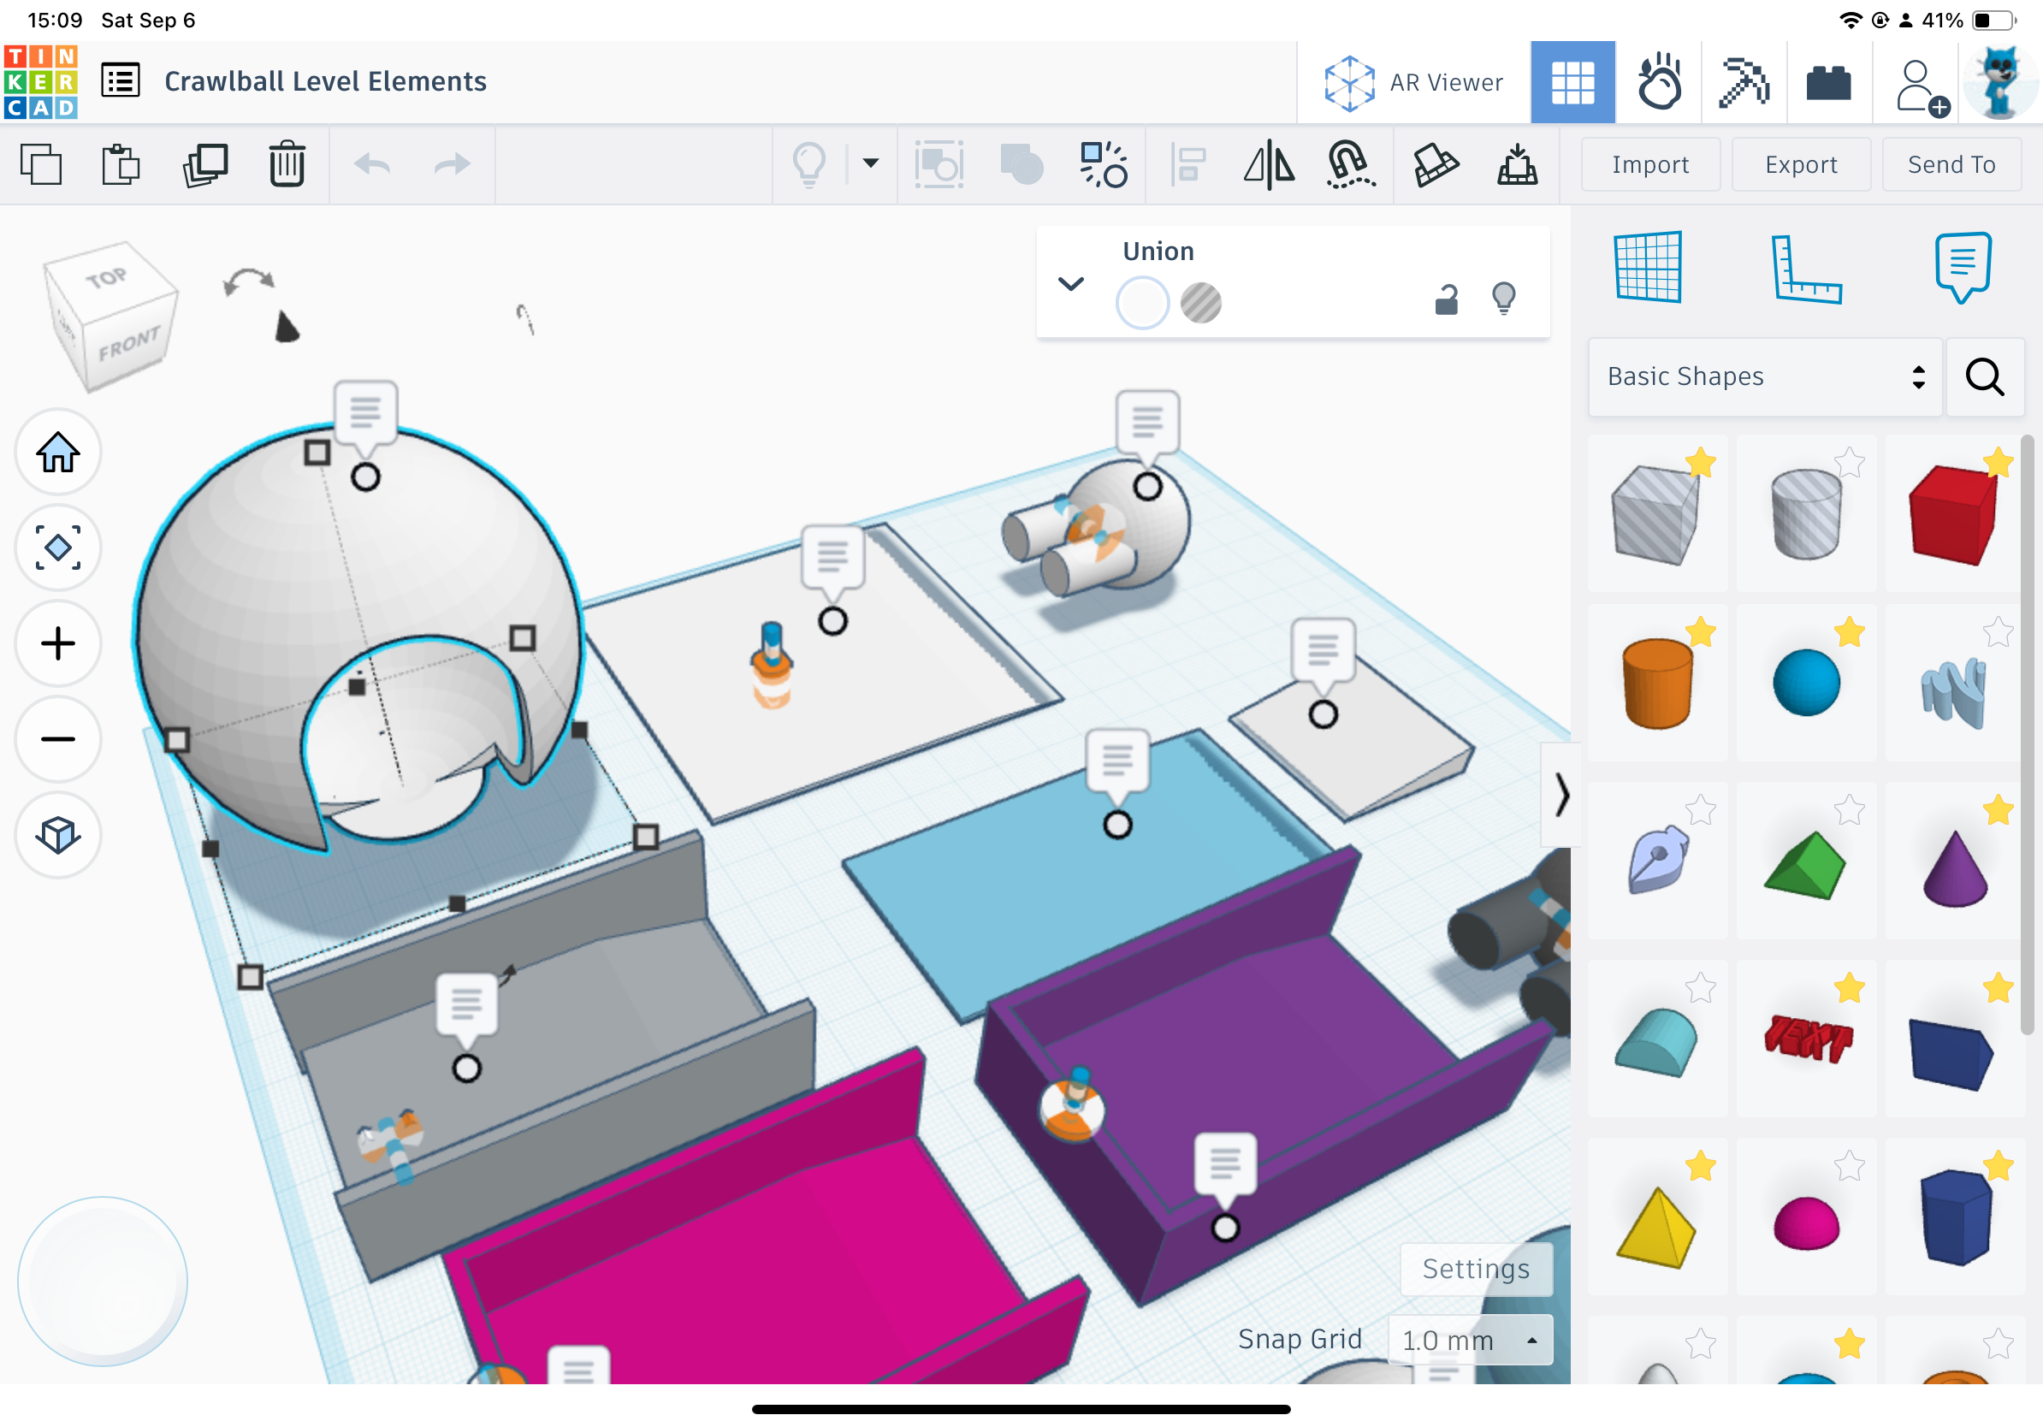Open Sim Lab workspace

pyautogui.click(x=1659, y=83)
